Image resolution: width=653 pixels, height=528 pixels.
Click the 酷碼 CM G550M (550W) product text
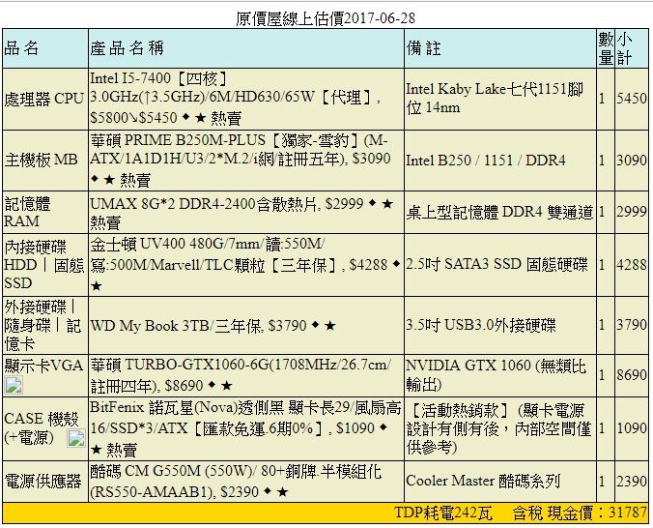pos(236,482)
